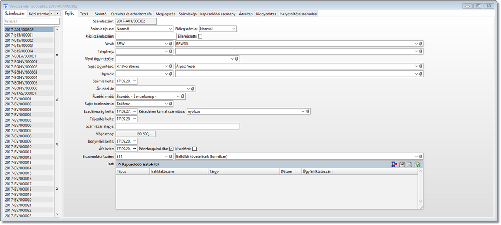The height and width of the screenshot is (225, 501).
Task: Click the new document with green check icon
Action: [x=417, y=164]
